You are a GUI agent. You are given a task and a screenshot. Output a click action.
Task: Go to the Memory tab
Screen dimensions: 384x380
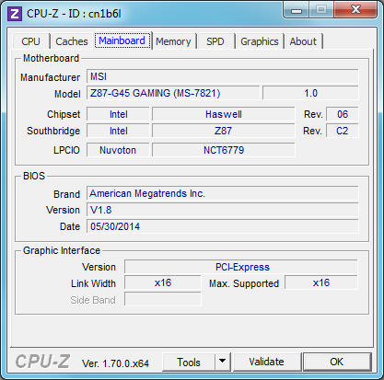(173, 41)
